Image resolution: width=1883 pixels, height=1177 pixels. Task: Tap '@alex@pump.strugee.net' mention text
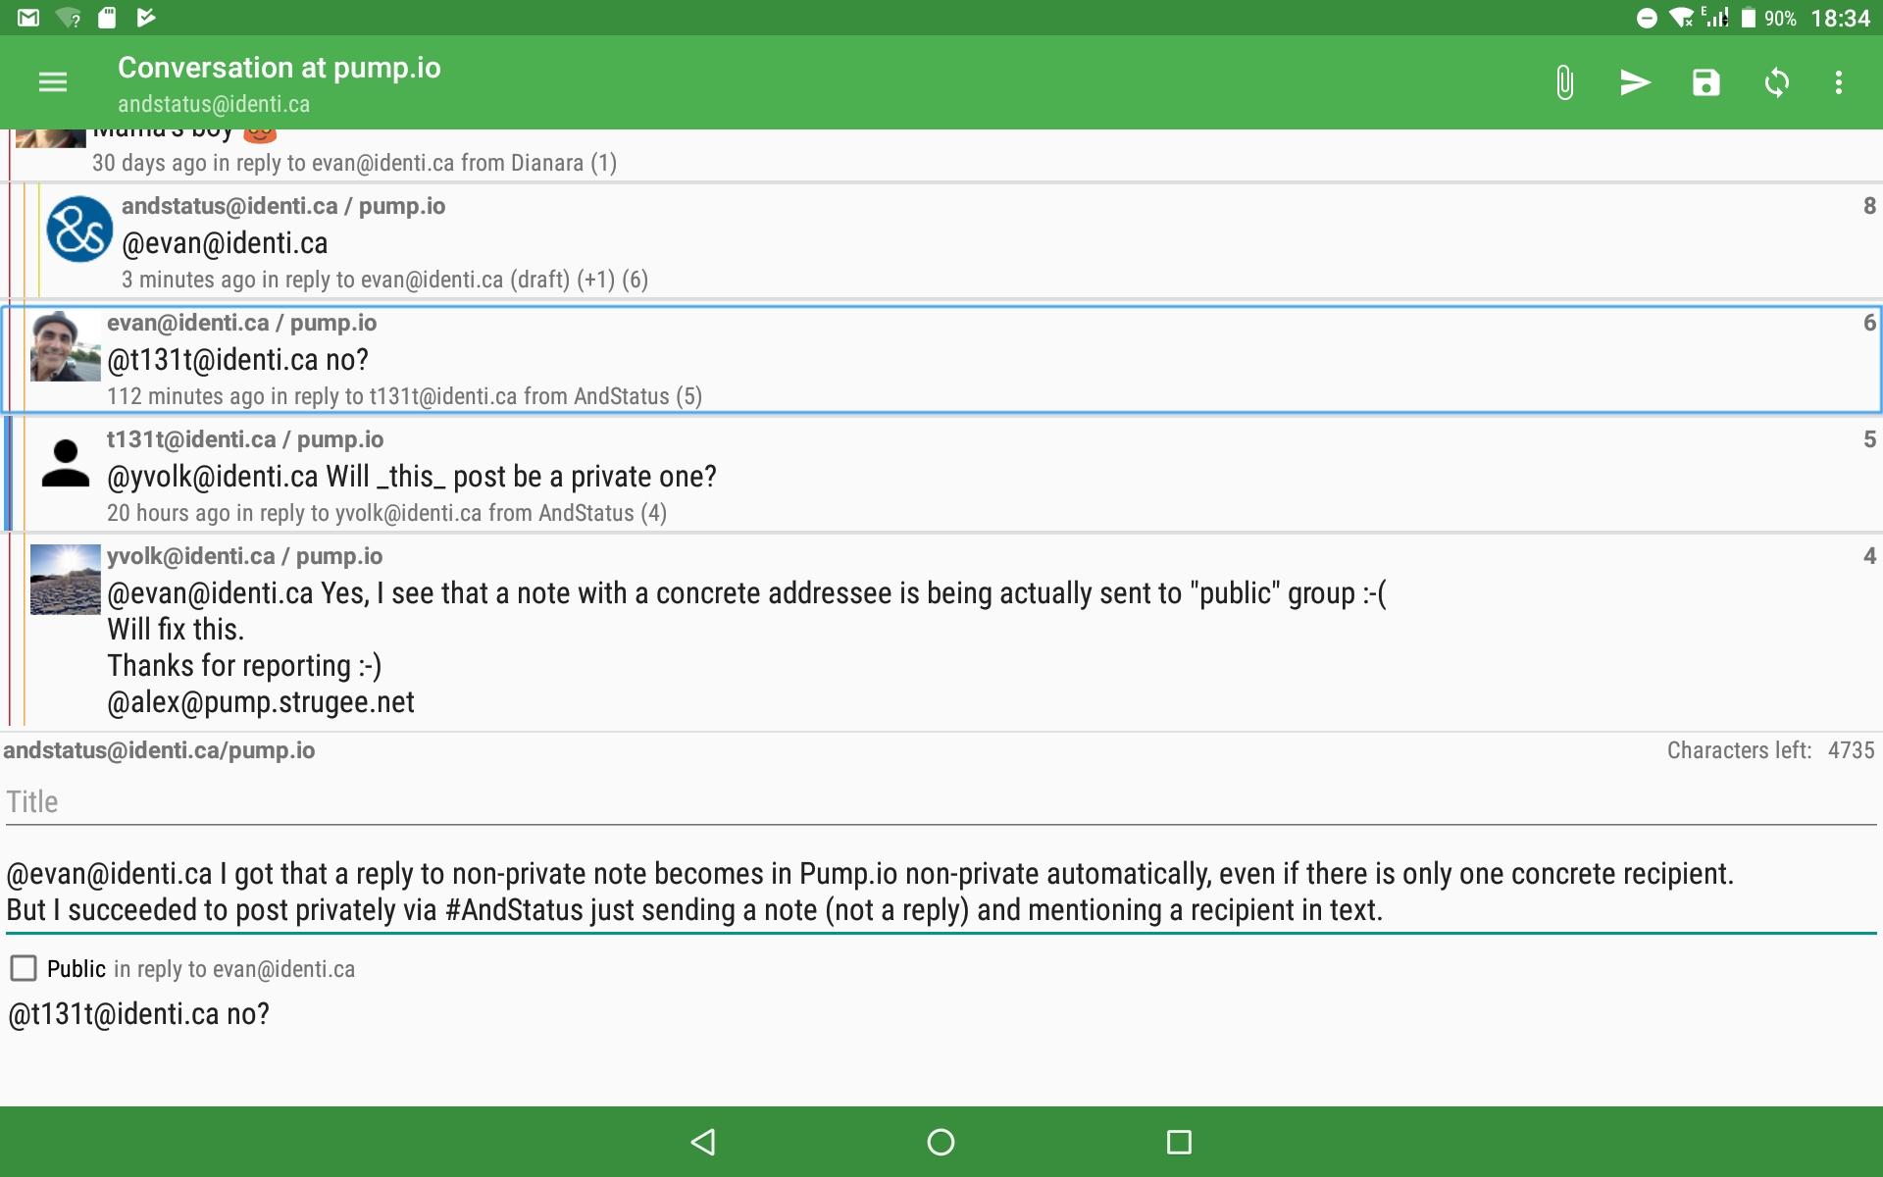coord(261,702)
